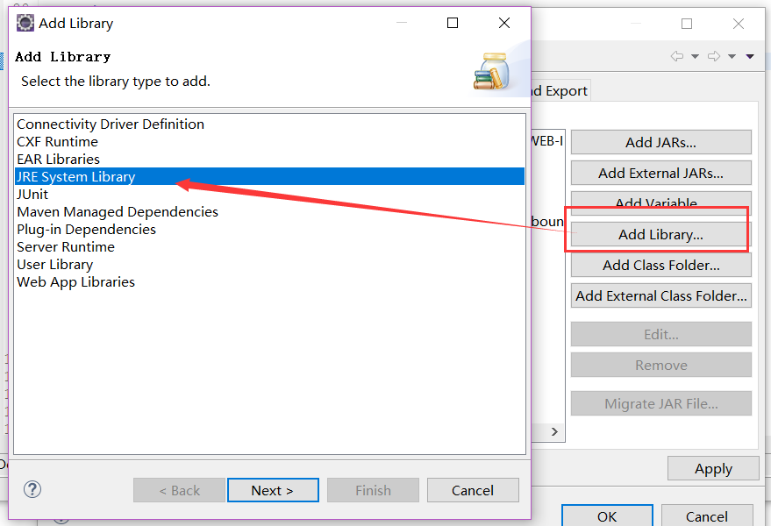The height and width of the screenshot is (526, 771).
Task: Switch to the Order and Export tab
Action: tap(558, 90)
